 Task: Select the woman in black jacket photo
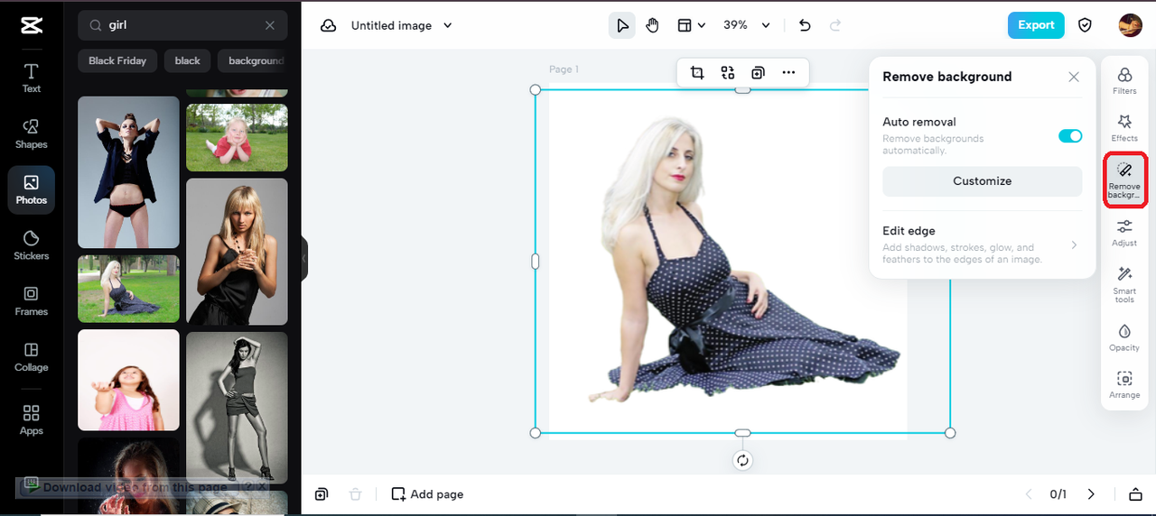tap(128, 172)
